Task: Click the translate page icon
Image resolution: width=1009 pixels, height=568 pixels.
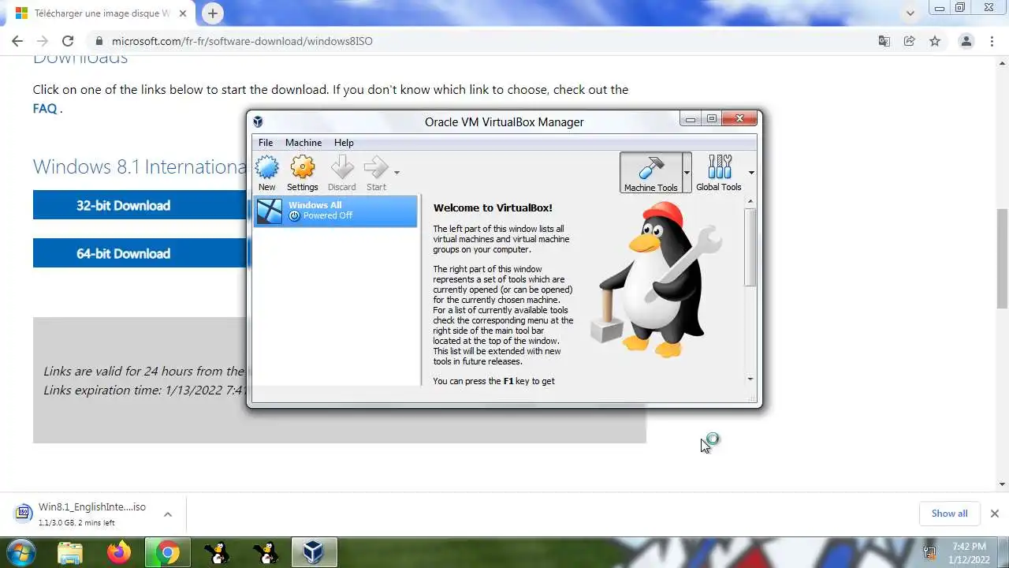Action: click(x=884, y=41)
